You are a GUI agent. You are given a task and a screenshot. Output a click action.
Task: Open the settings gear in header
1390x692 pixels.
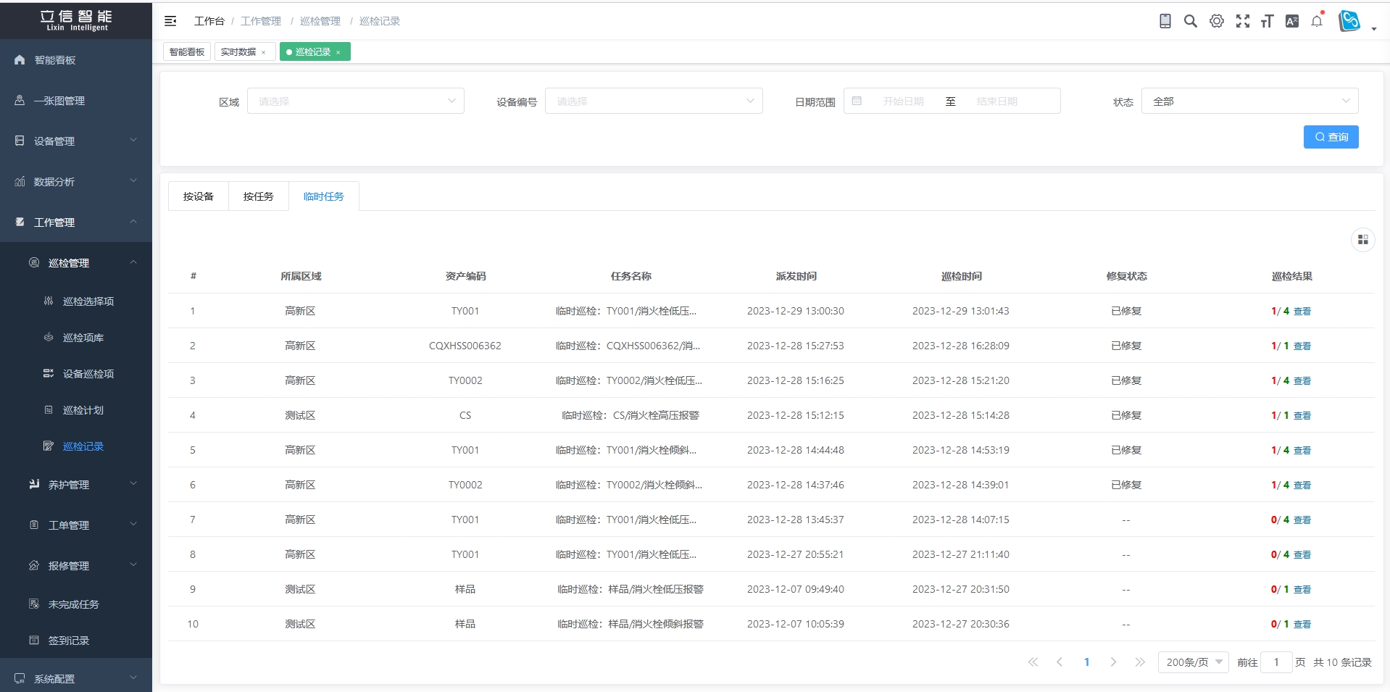(1217, 21)
